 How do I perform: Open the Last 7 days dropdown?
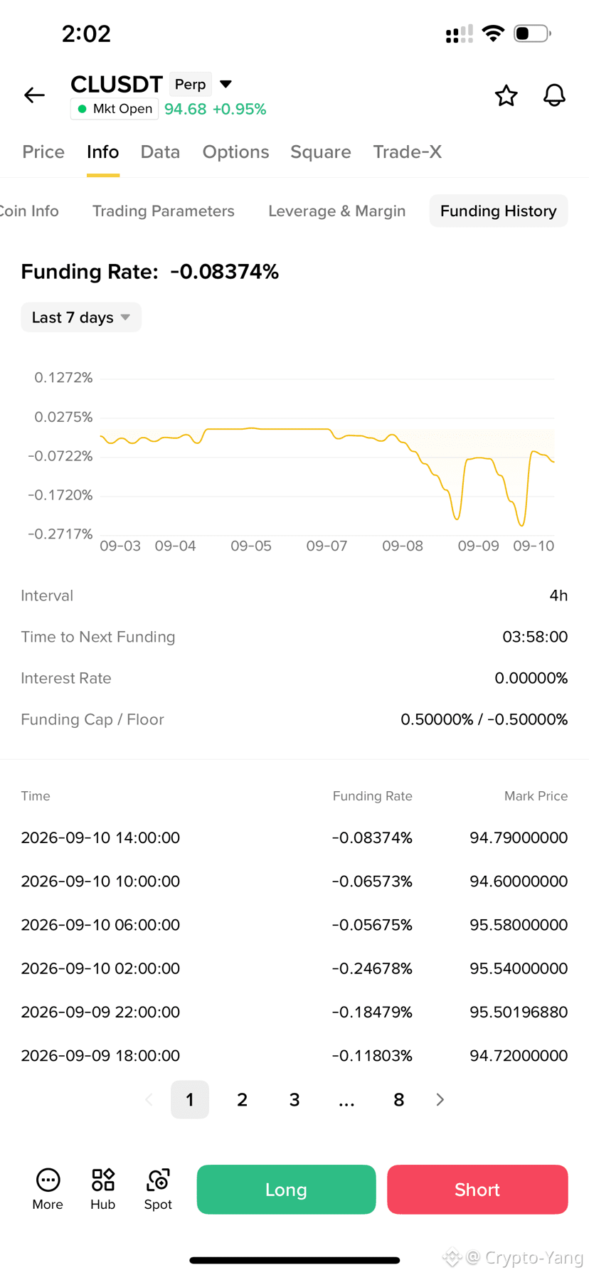pos(81,317)
